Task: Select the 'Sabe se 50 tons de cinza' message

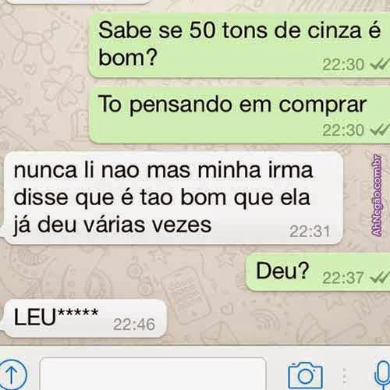Action: [x=239, y=44]
